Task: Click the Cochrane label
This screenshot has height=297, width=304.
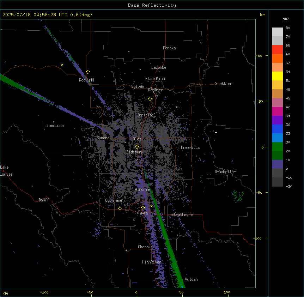Action: pyautogui.click(x=114, y=200)
